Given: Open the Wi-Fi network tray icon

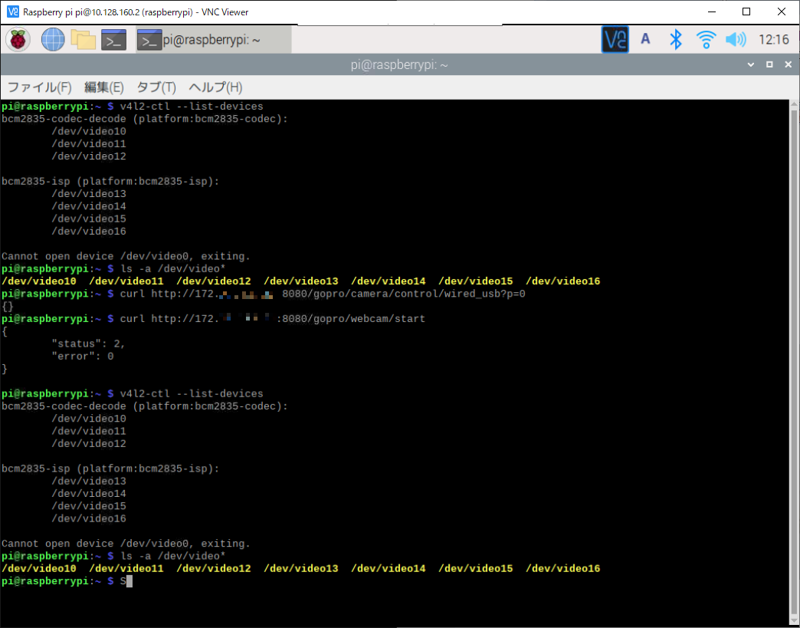Looking at the screenshot, I should [706, 39].
